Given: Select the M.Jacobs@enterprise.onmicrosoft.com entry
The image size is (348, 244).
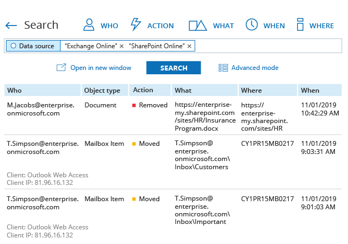Looking at the screenshot, I should point(41,109).
